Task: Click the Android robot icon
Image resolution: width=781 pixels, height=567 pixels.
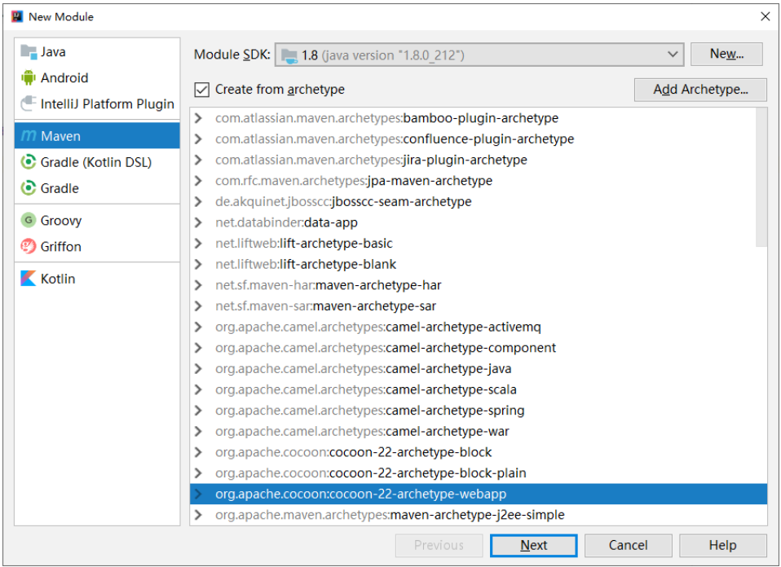Action: pos(29,78)
